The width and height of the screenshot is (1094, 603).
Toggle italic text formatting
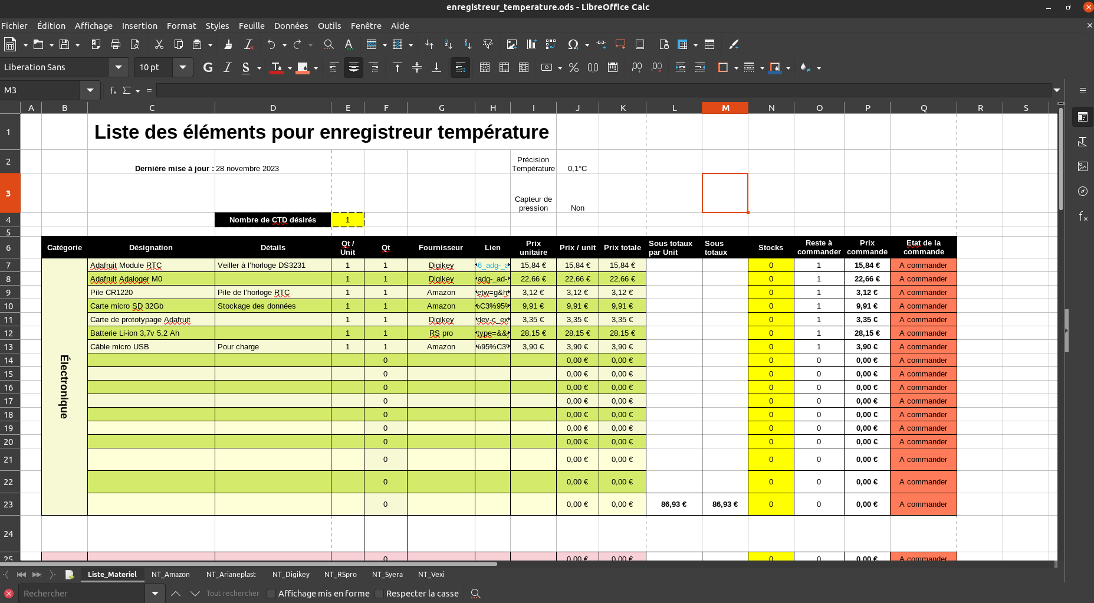pyautogui.click(x=227, y=67)
